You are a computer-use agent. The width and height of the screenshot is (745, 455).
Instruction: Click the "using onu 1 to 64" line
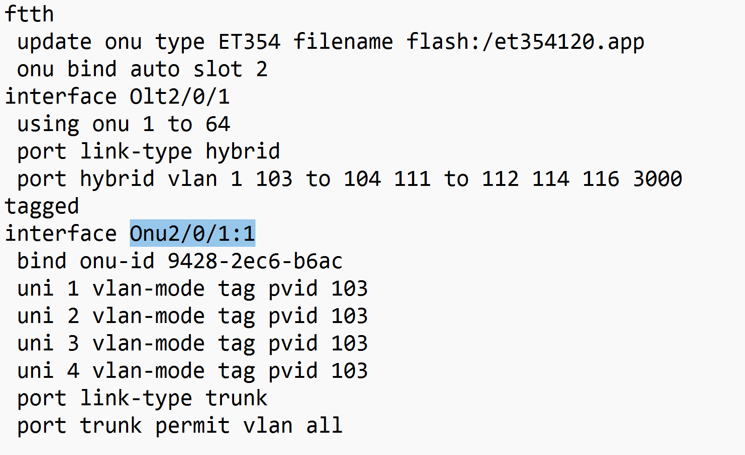coord(123,124)
